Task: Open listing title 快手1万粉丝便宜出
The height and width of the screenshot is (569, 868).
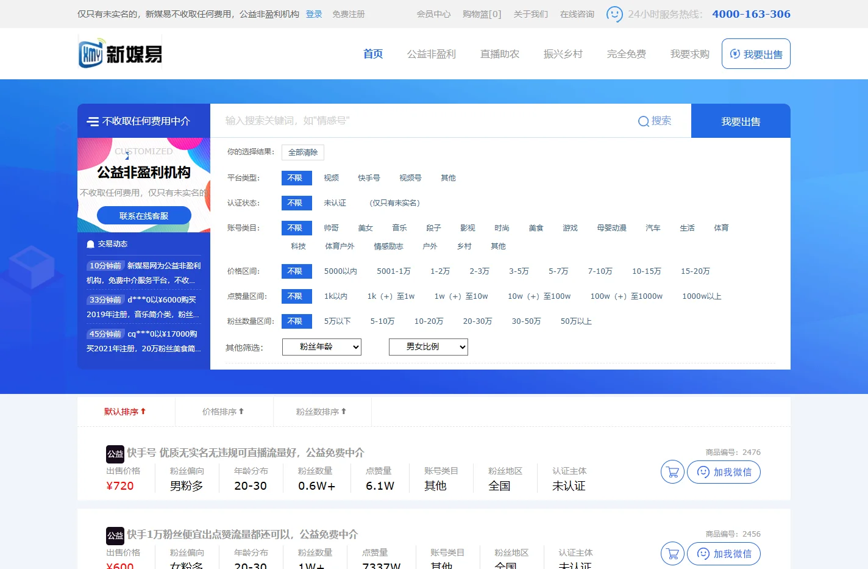Action: pyautogui.click(x=242, y=534)
